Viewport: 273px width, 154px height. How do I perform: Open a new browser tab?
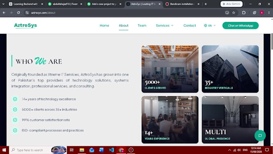[x=206, y=4]
